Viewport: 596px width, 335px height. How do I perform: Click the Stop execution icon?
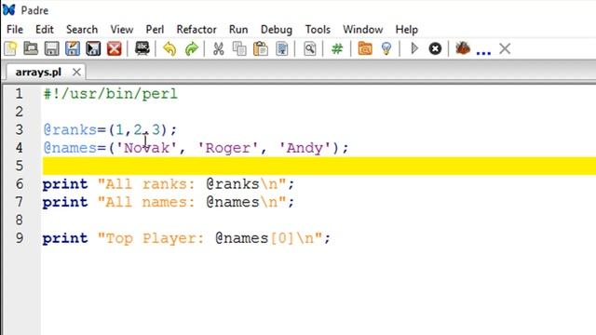(x=435, y=49)
